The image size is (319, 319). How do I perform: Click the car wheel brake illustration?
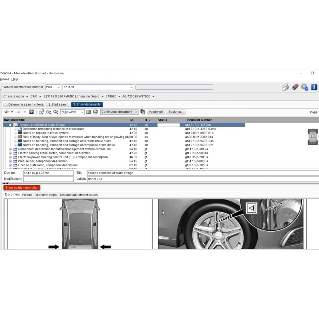click(230, 224)
